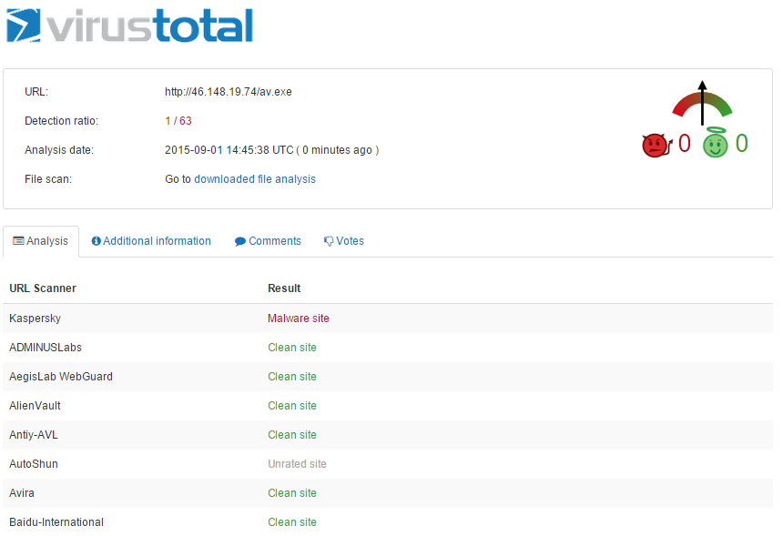Select the Kaspersky scanner row name
Screen dimensions: 783x536
point(35,319)
